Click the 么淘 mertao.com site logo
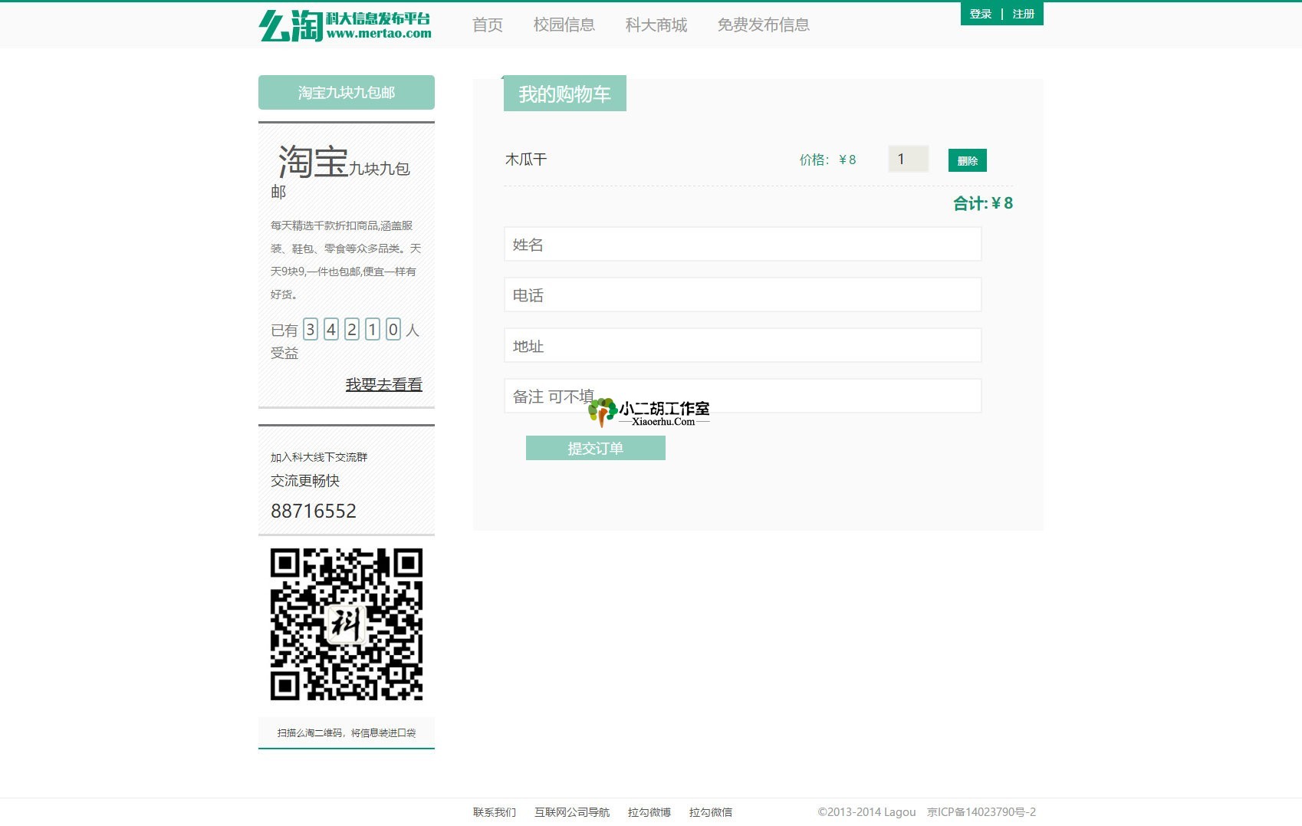Screen dimensions: 1302x826 [x=345, y=25]
